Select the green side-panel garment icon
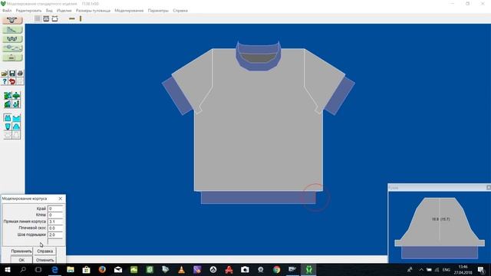The image size is (491, 276). (x=8, y=104)
